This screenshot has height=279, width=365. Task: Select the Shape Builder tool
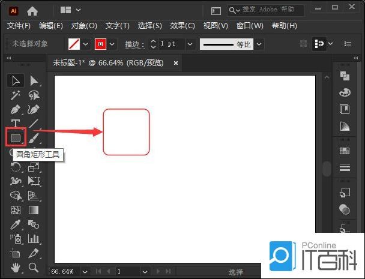pyautogui.click(x=16, y=196)
